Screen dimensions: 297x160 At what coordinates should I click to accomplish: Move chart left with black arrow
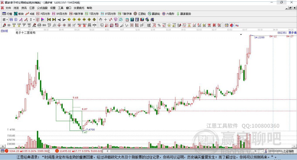59,20
